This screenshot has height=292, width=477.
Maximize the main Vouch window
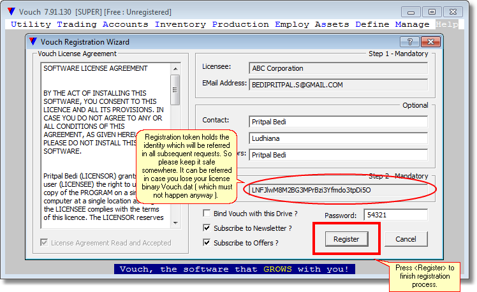[432, 12]
